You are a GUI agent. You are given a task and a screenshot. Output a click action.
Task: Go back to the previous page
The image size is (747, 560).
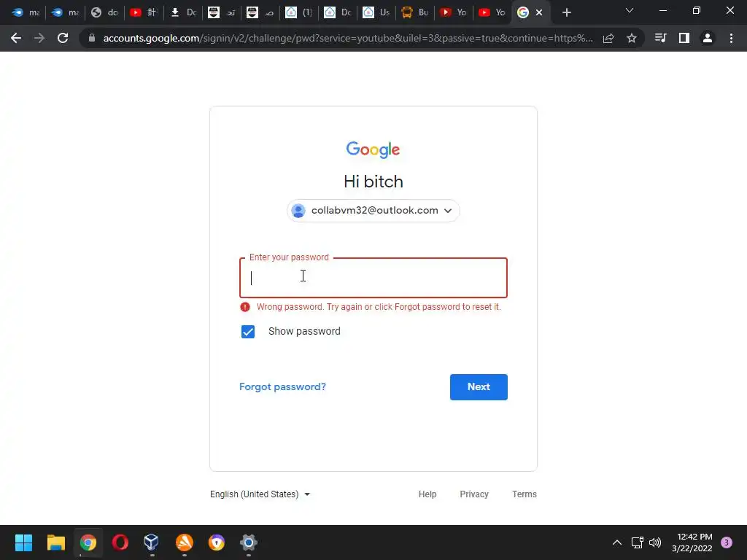(x=16, y=38)
